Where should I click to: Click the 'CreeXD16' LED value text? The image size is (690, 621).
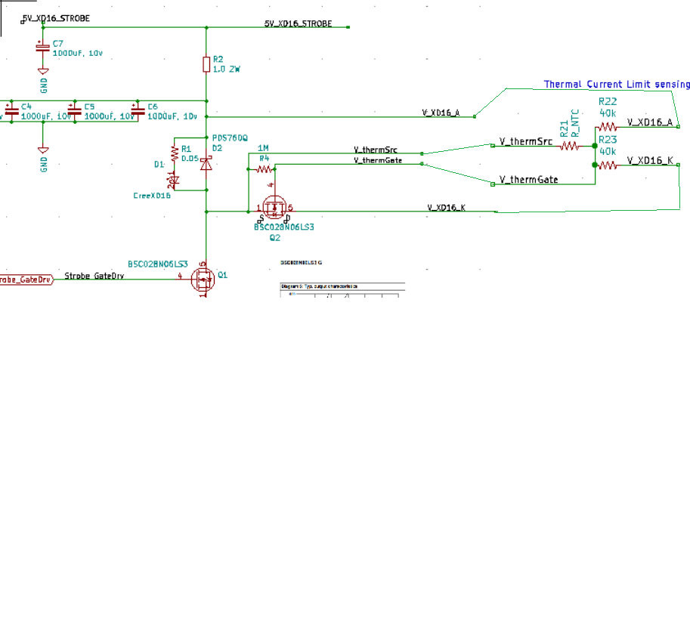pos(152,196)
